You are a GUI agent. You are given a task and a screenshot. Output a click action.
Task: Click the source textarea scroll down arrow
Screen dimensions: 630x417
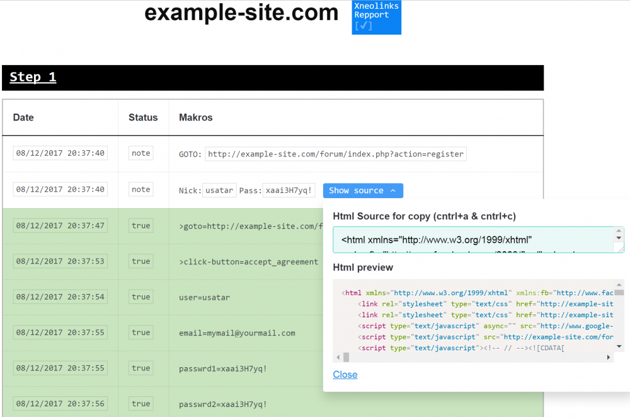(619, 238)
